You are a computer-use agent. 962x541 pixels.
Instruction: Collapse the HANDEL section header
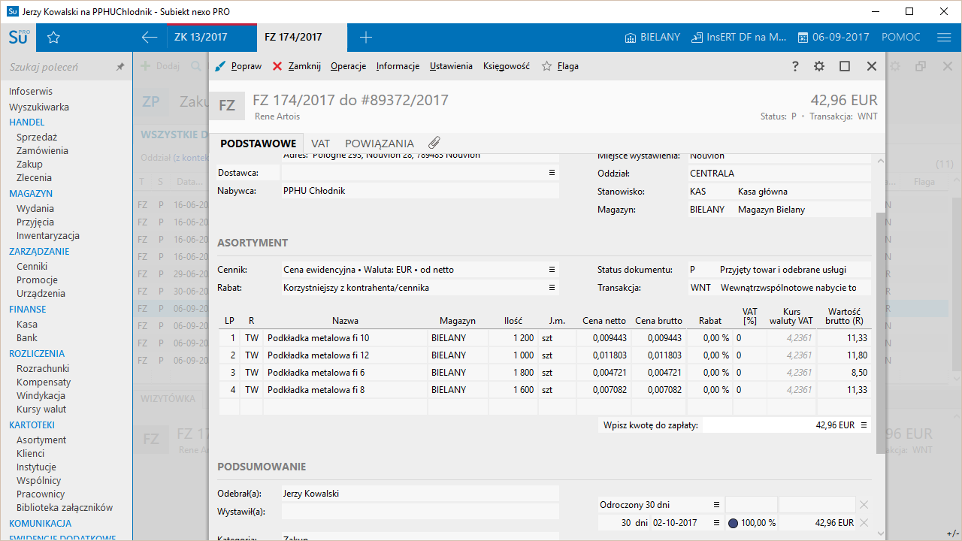click(27, 122)
